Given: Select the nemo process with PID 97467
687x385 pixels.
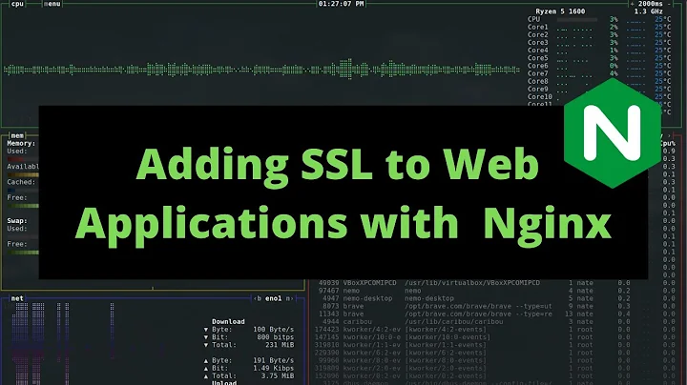Looking at the screenshot, I should click(x=497, y=291).
